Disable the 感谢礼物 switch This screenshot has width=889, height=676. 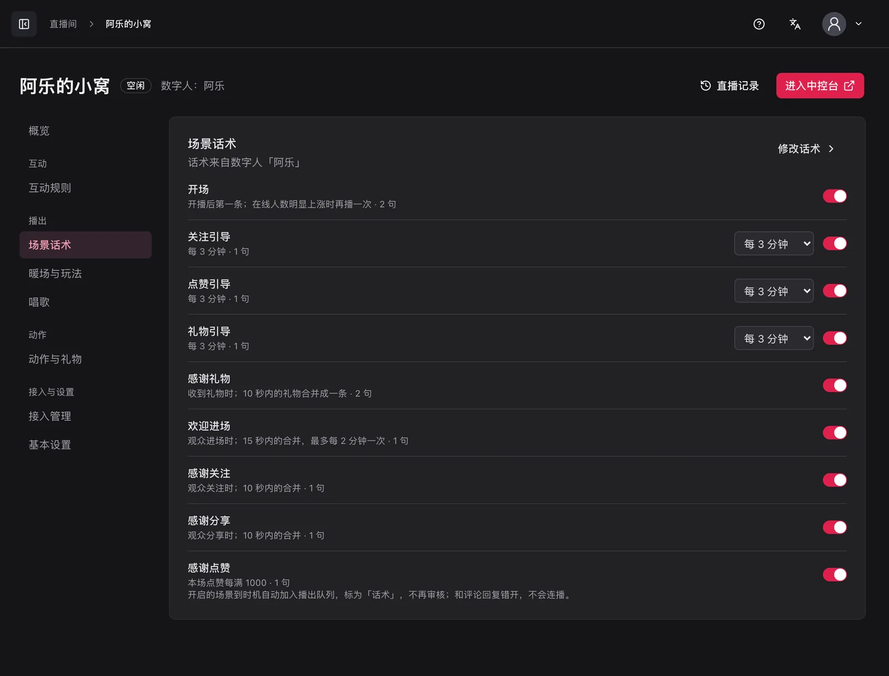[x=835, y=385]
